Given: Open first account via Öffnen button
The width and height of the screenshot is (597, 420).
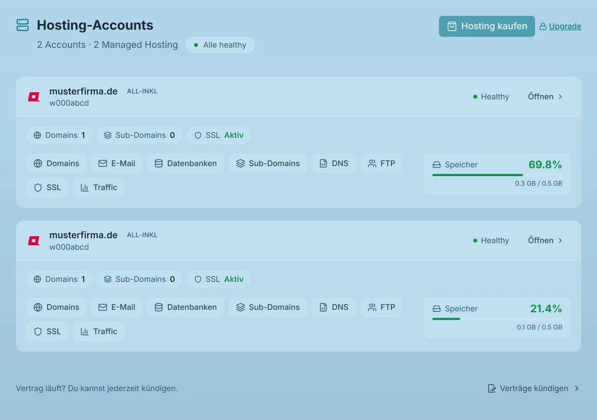Looking at the screenshot, I should point(545,97).
